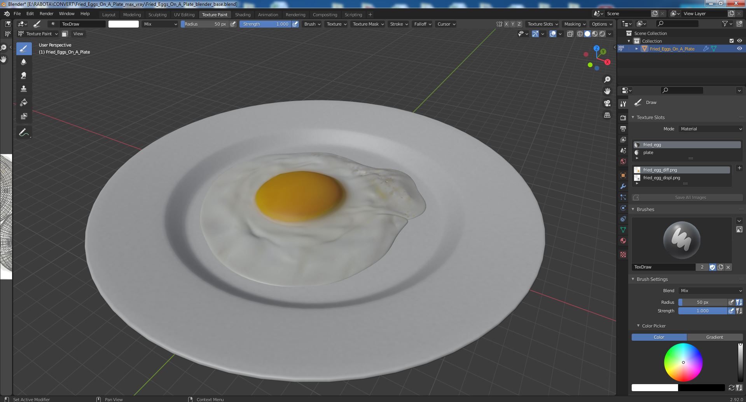Select the Mask tool

24,116
